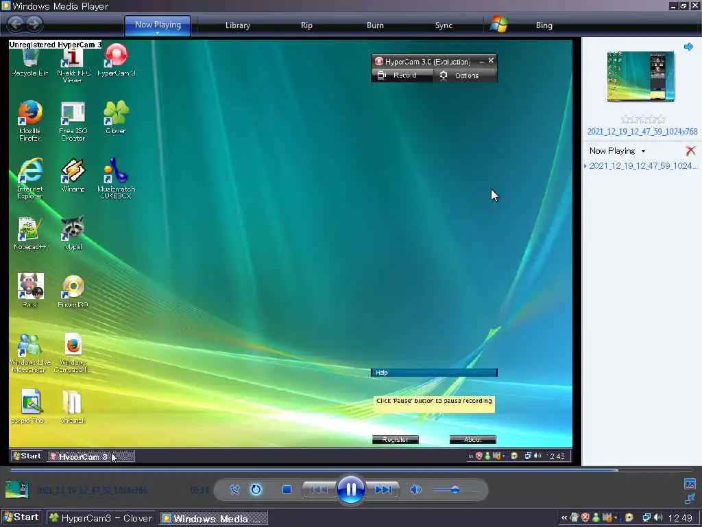Click the Start button inside the recorded video
702x527 pixels.
tap(27, 456)
